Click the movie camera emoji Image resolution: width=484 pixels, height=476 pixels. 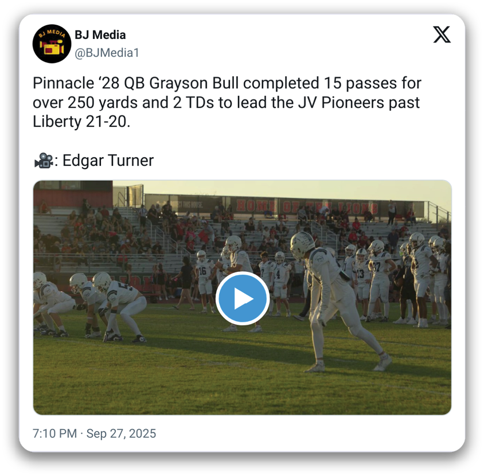click(43, 161)
